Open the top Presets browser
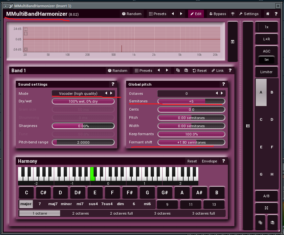The height and width of the screenshot is (235, 284). coord(158,14)
